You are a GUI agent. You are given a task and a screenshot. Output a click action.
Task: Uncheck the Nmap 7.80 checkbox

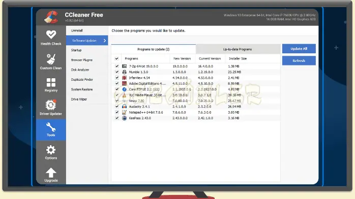pyautogui.click(x=117, y=101)
